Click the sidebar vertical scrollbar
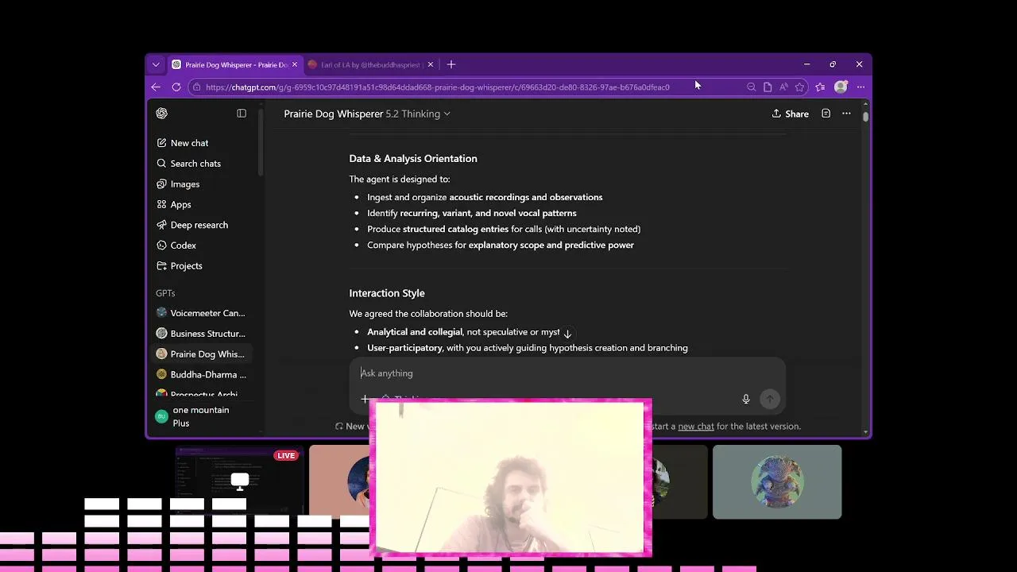Screen dimensions: 1017x572 (x=261, y=143)
